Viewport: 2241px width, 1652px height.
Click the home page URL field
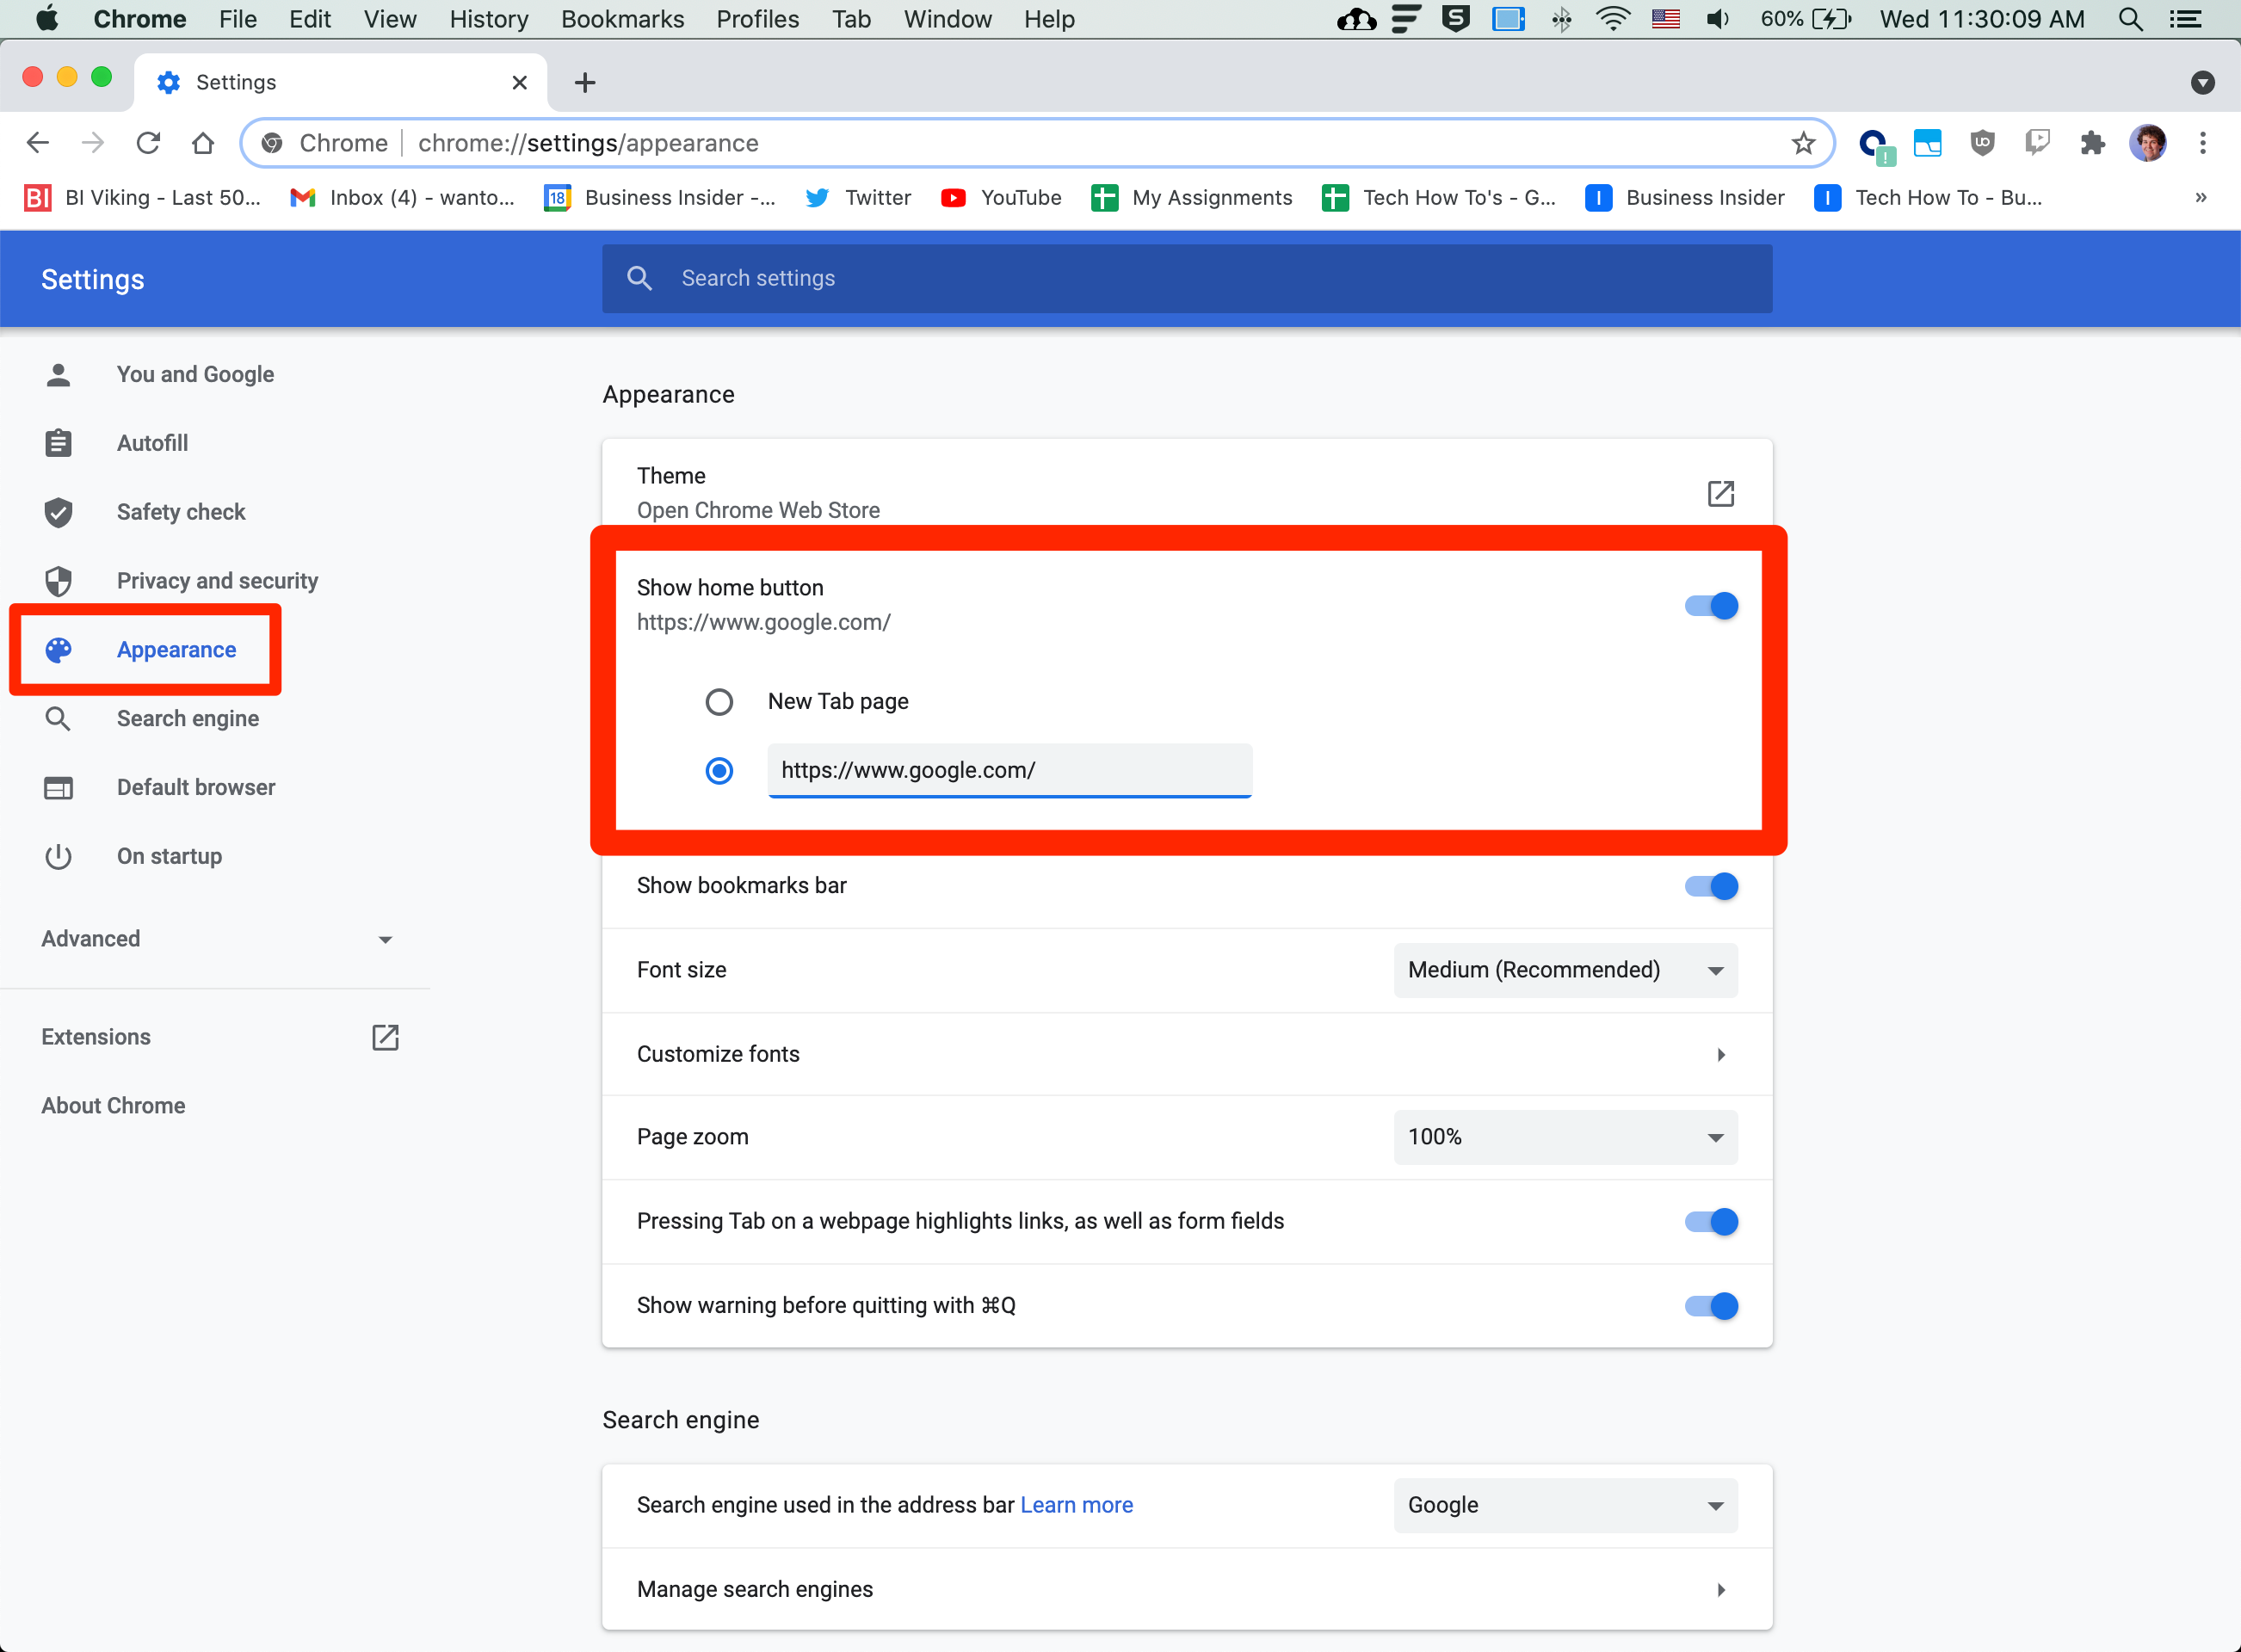(x=1009, y=771)
